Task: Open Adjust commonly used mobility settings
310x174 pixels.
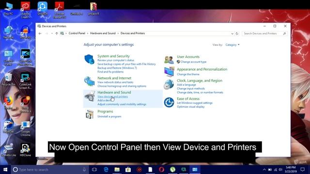Action: pyautogui.click(x=122, y=104)
